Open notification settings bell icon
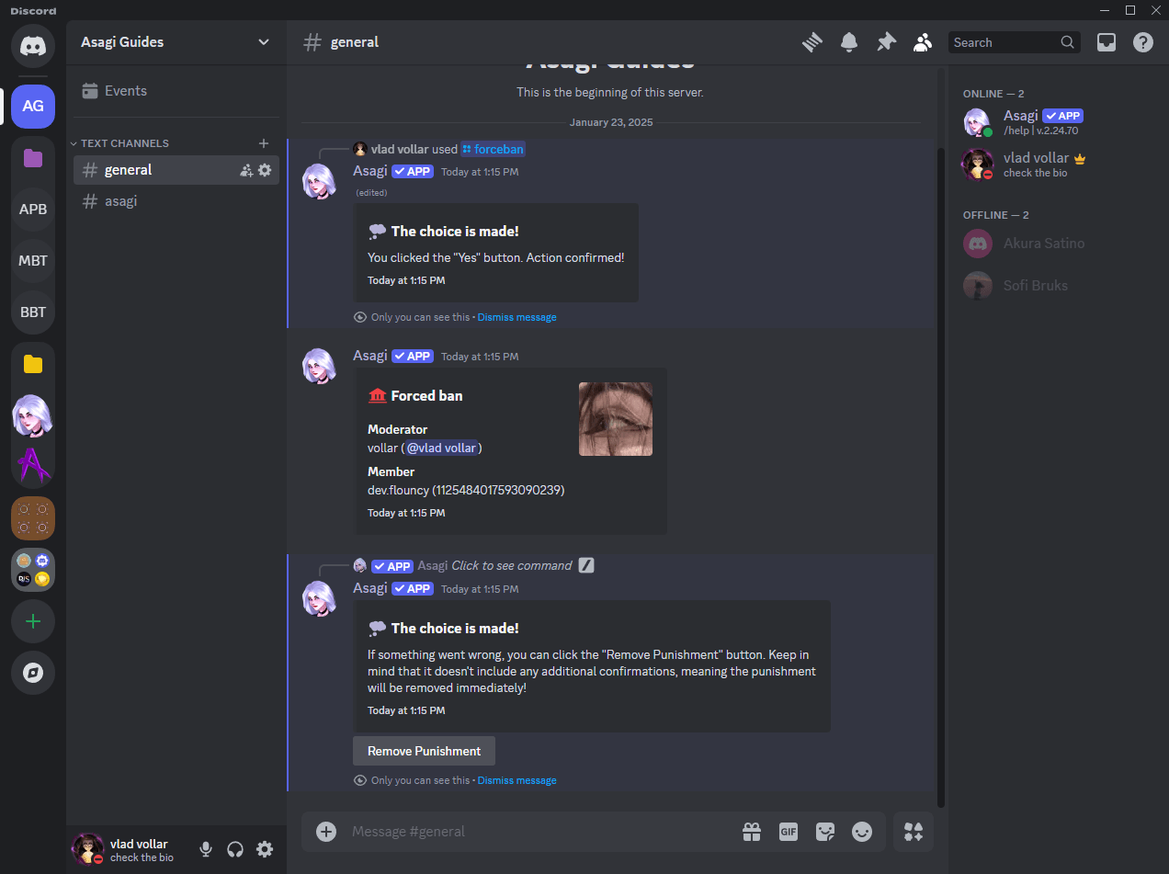Image resolution: width=1169 pixels, height=874 pixels. [849, 42]
